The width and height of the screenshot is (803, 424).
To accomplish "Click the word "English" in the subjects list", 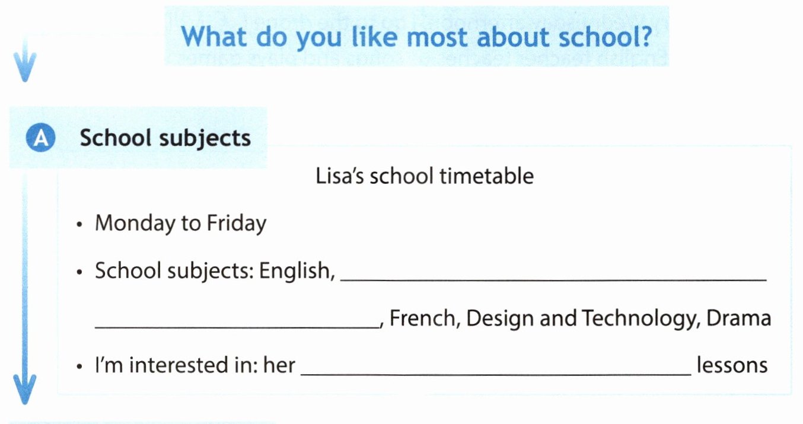I will point(294,271).
